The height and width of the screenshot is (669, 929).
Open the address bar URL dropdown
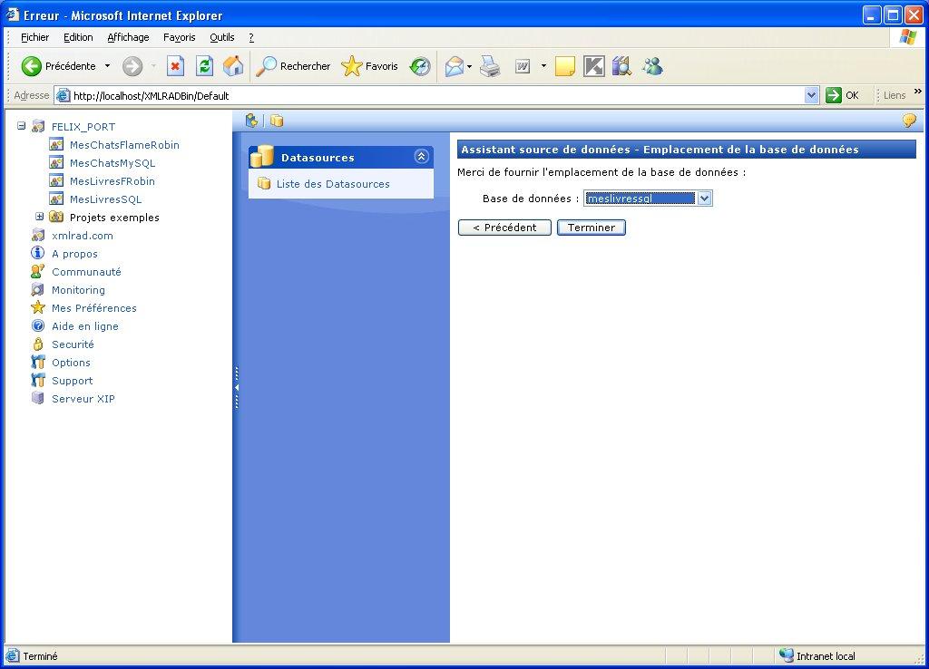click(811, 95)
